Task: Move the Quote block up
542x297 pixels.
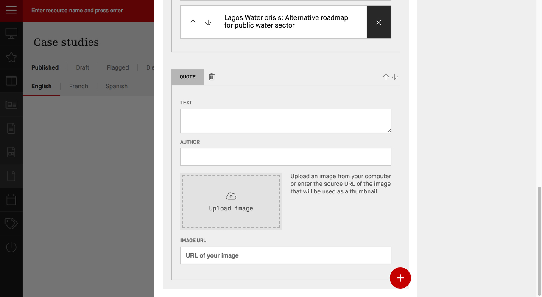Action: point(386,77)
